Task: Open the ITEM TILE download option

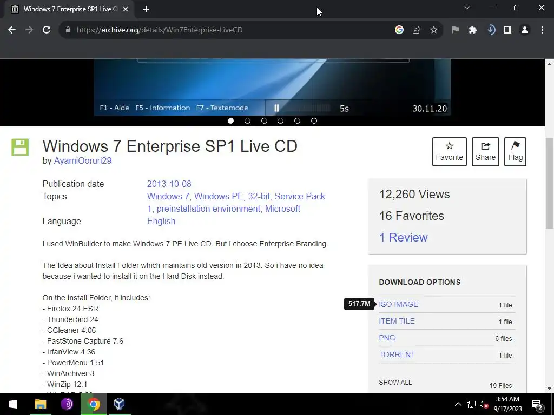Action: (397, 321)
